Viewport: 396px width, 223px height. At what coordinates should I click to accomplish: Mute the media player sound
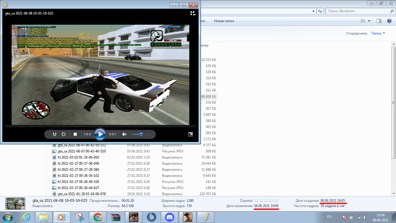(124, 134)
